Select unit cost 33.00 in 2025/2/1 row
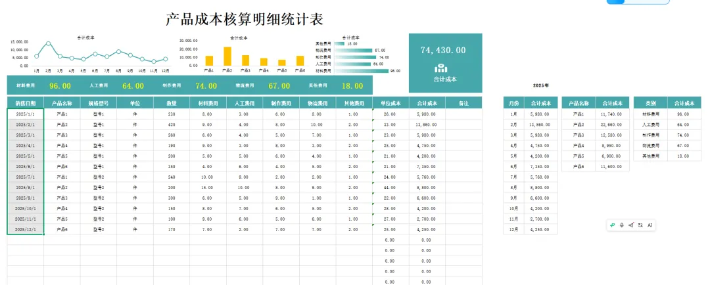 point(390,124)
